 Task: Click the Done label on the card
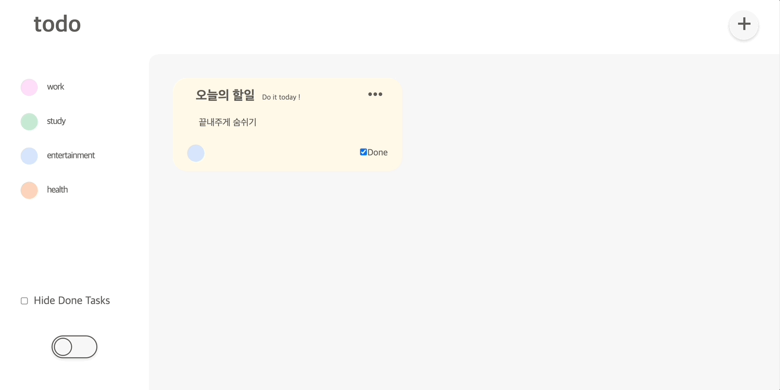pos(378,152)
